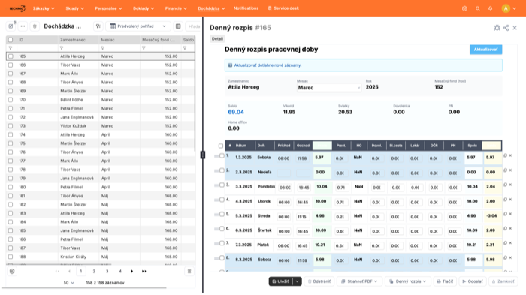Click the column layout icon beside view selector
526x295 pixels.
click(x=178, y=26)
